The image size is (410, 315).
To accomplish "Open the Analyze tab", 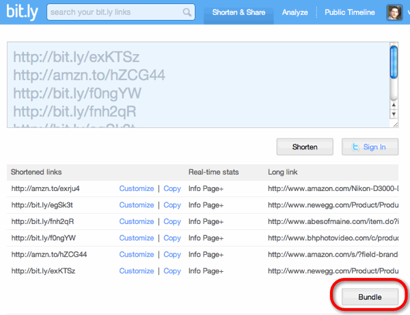I will (295, 12).
